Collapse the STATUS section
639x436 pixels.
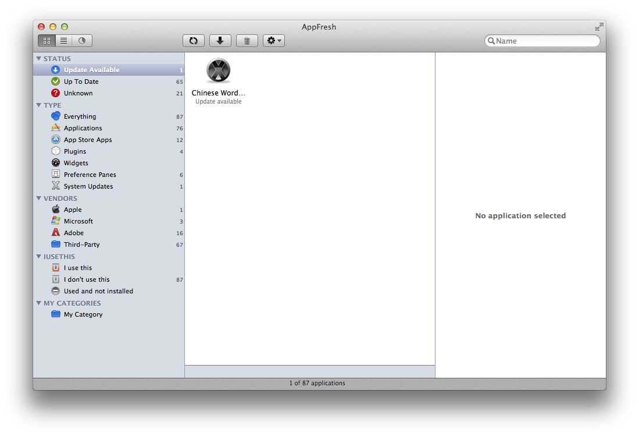39,59
